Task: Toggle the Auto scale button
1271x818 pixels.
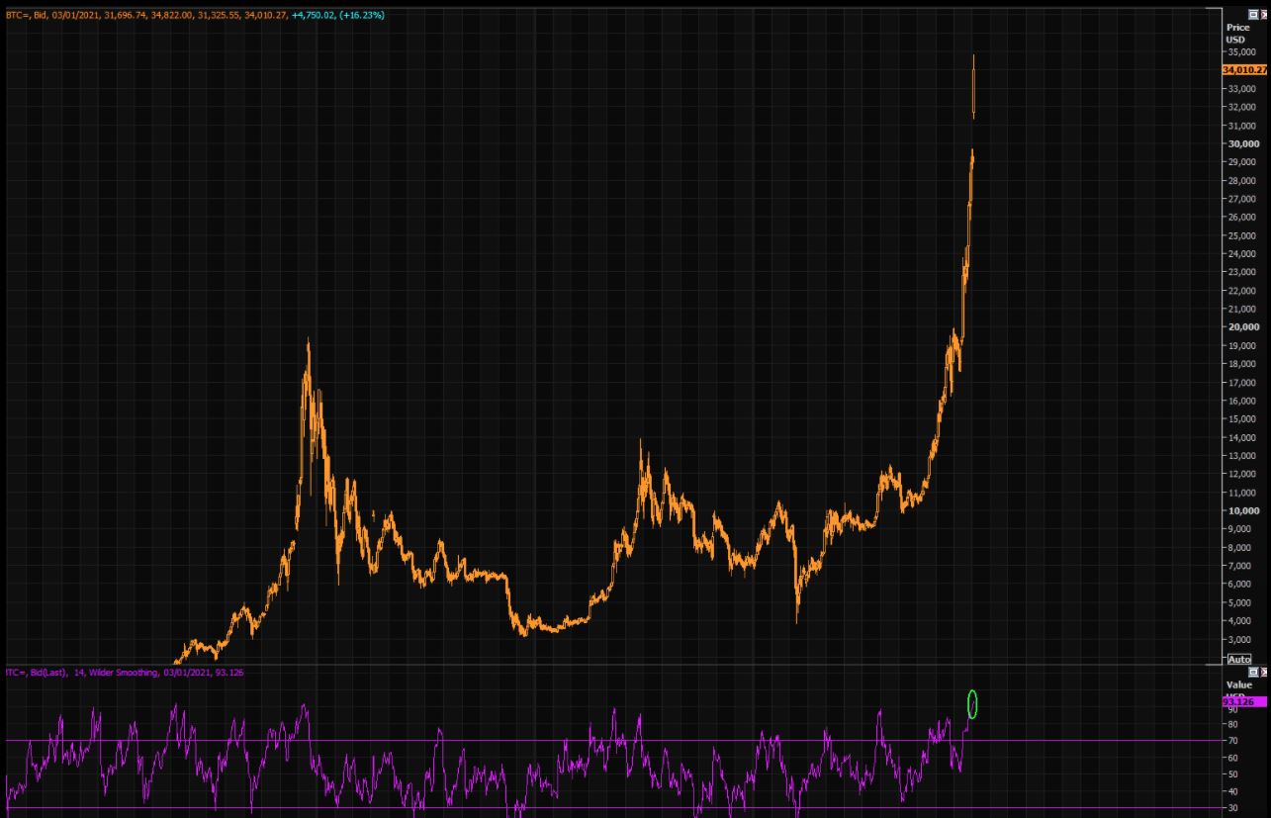Action: click(1238, 659)
